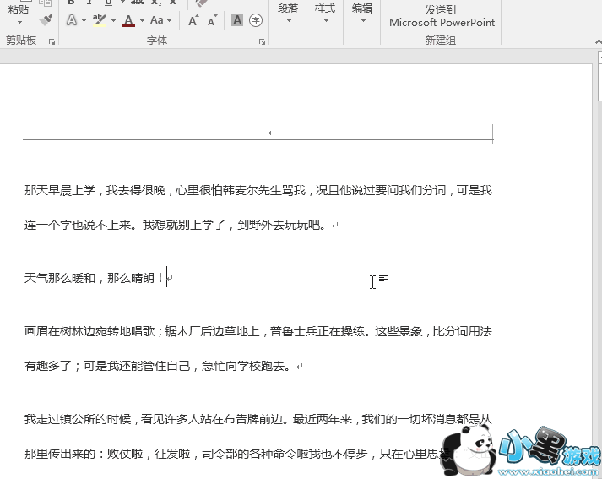Click the paragraph mark in the page header
The width and height of the screenshot is (602, 479).
(271, 133)
